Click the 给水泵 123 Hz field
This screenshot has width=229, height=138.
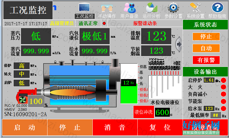click(x=209, y=109)
